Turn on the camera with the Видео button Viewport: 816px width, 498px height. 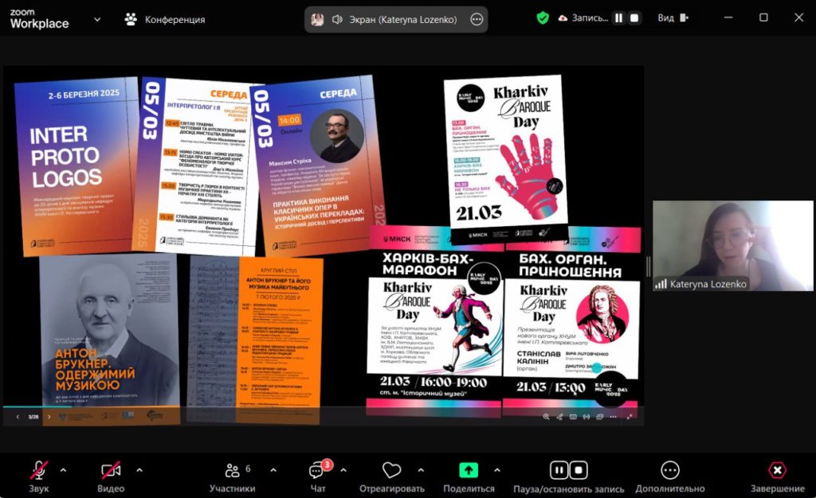click(111, 475)
